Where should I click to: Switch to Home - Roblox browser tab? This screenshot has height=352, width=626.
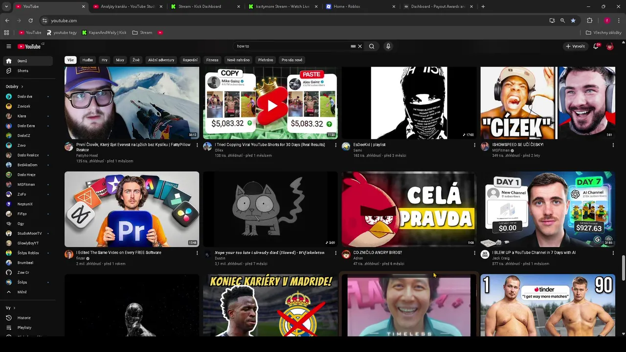[x=360, y=6]
